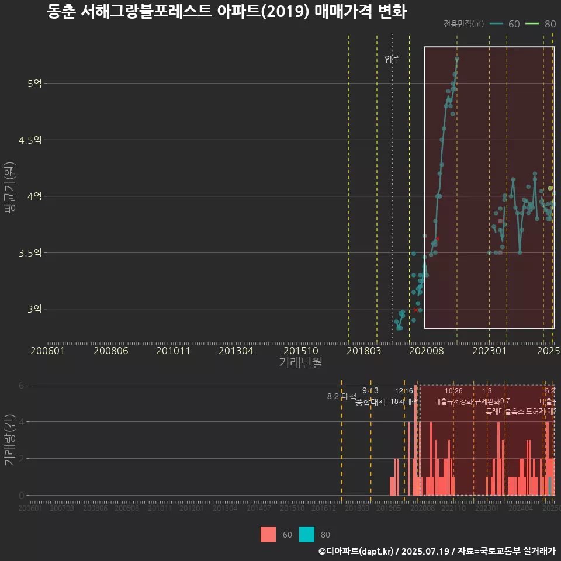Select the '3.5억' price axis label
Image resolution: width=561 pixels, height=561 pixels.
(x=30, y=252)
